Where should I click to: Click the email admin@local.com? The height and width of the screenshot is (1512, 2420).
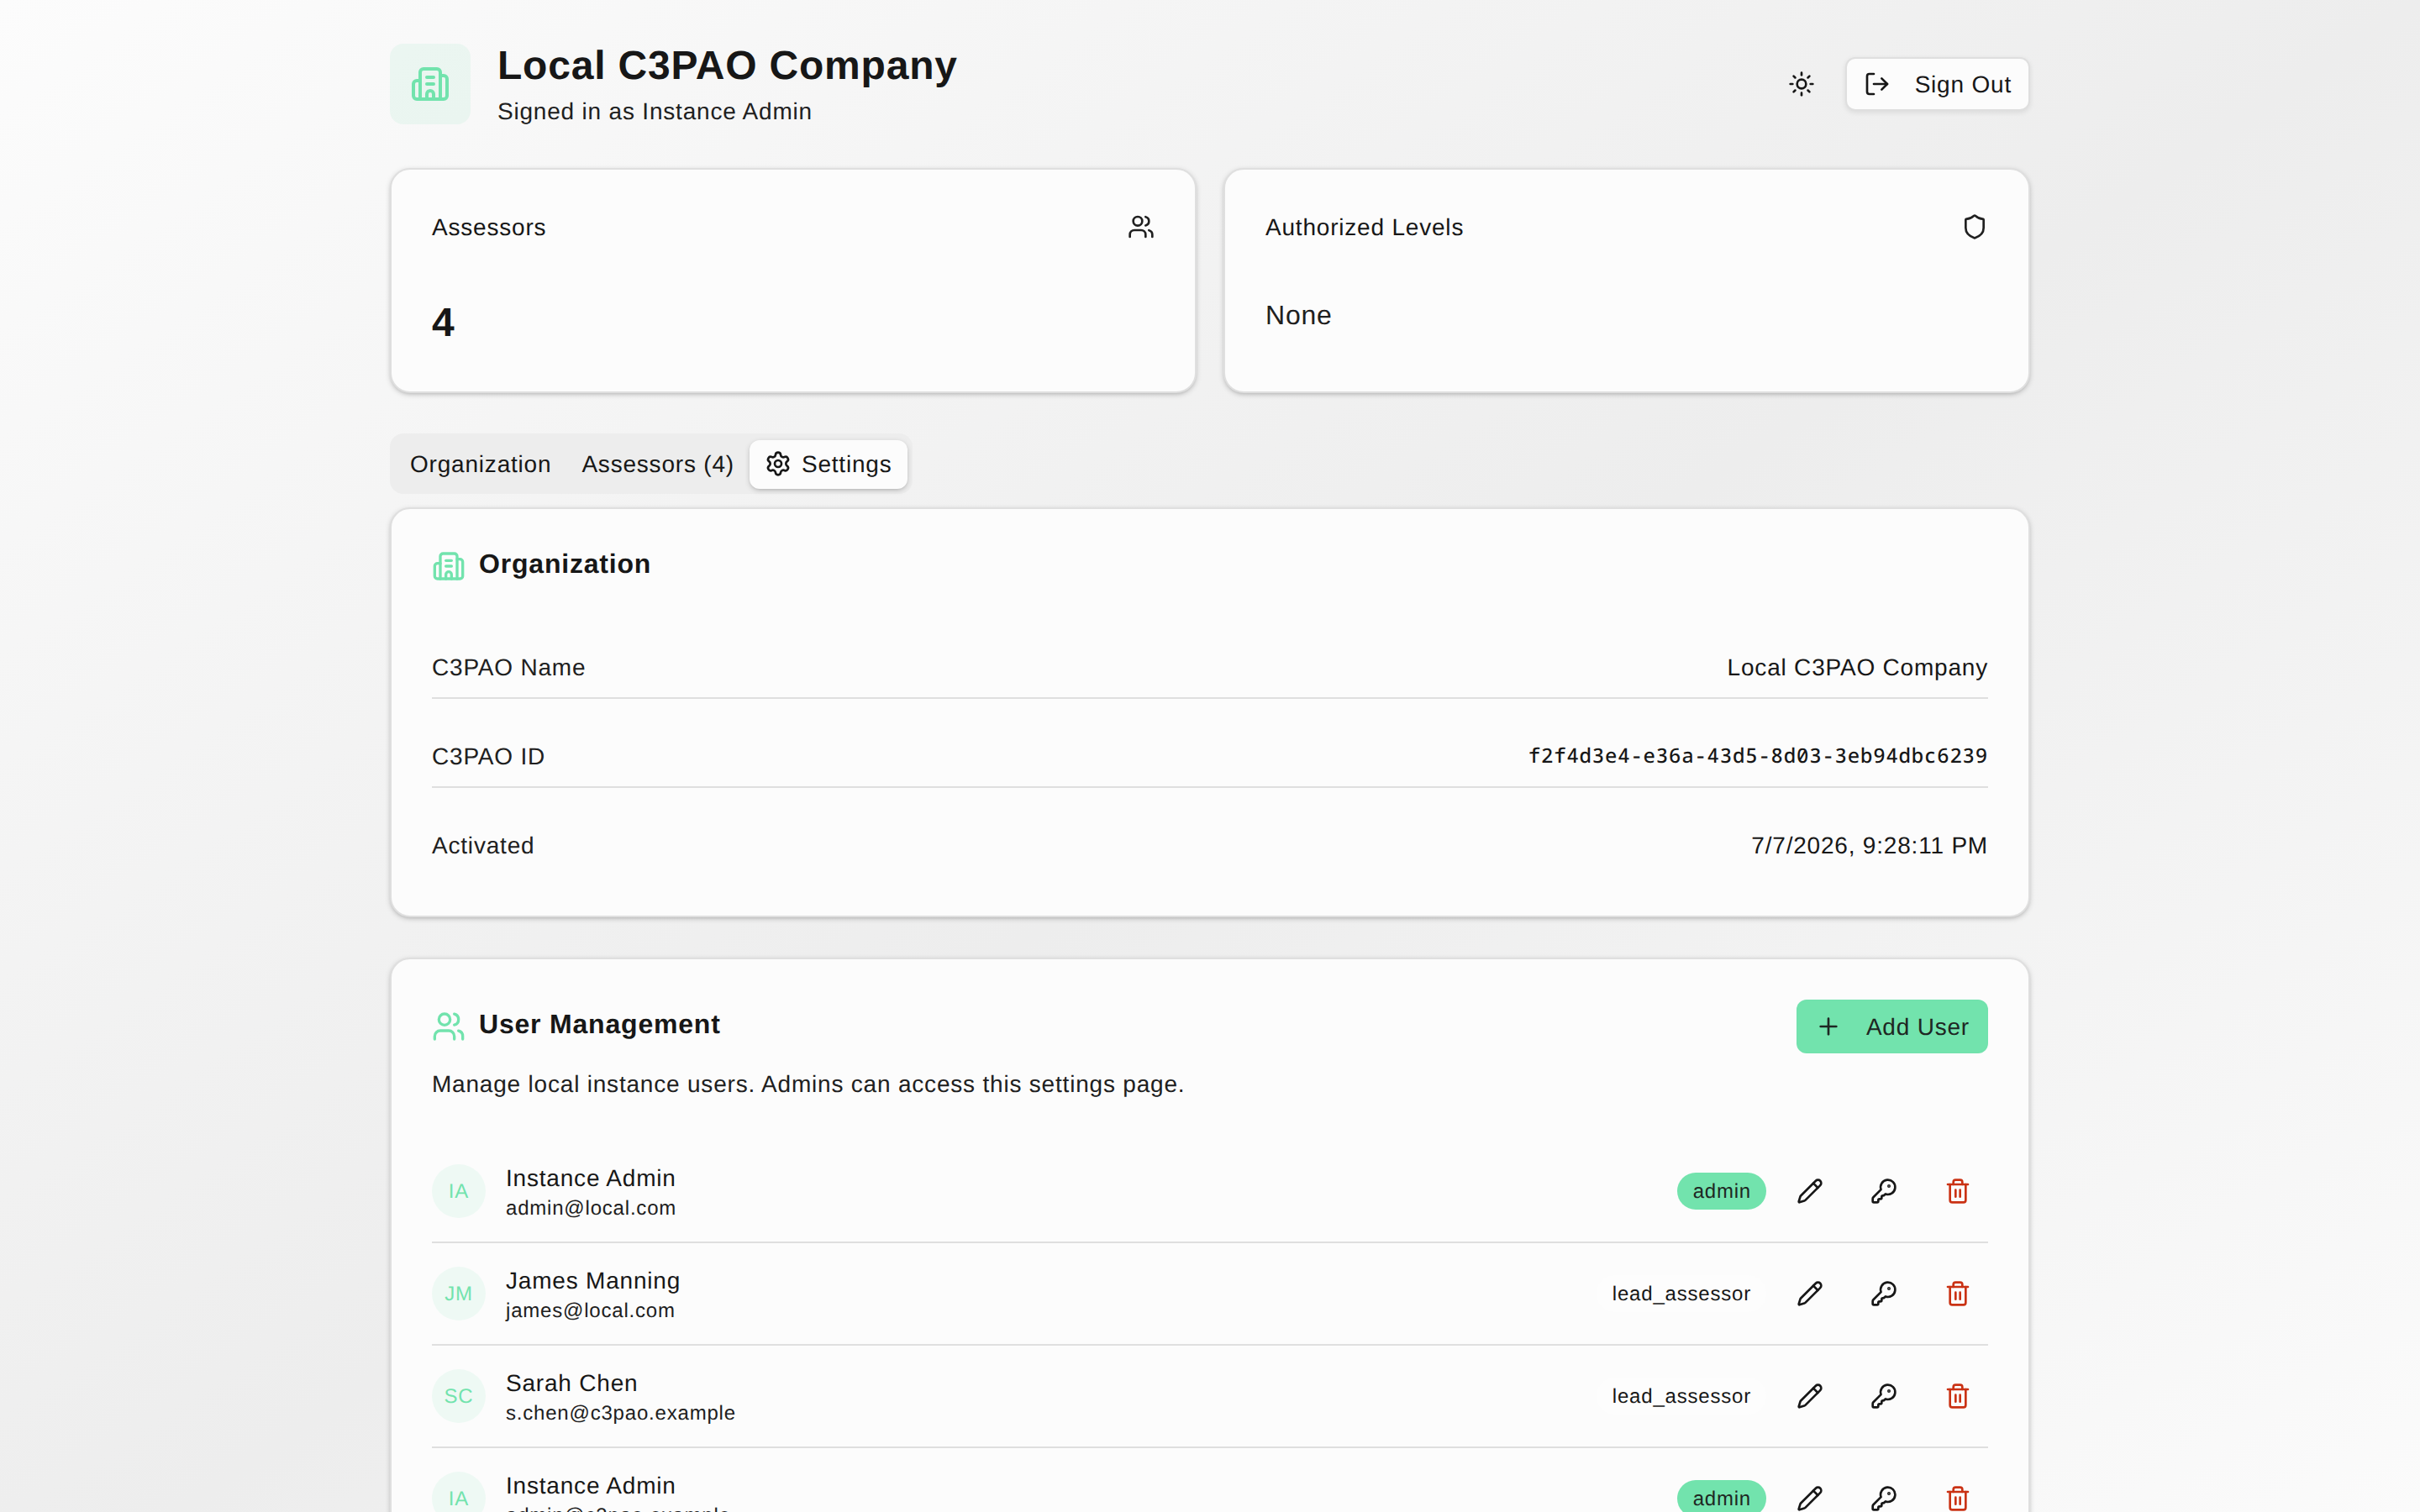coord(590,1208)
